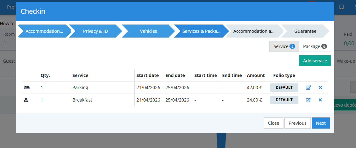Click the Add service button
The width and height of the screenshot is (356, 148).
coord(315,60)
